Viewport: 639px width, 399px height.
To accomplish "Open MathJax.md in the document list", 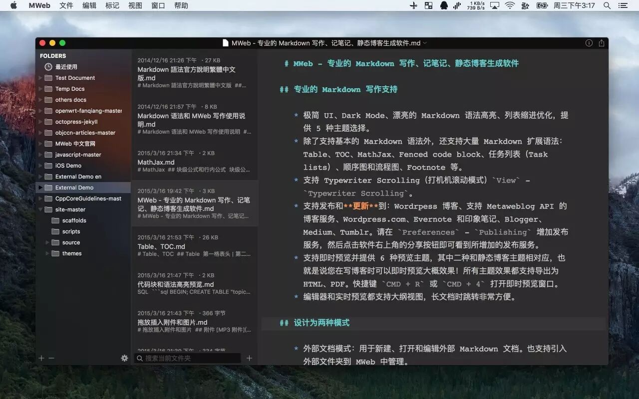I will click(x=195, y=161).
